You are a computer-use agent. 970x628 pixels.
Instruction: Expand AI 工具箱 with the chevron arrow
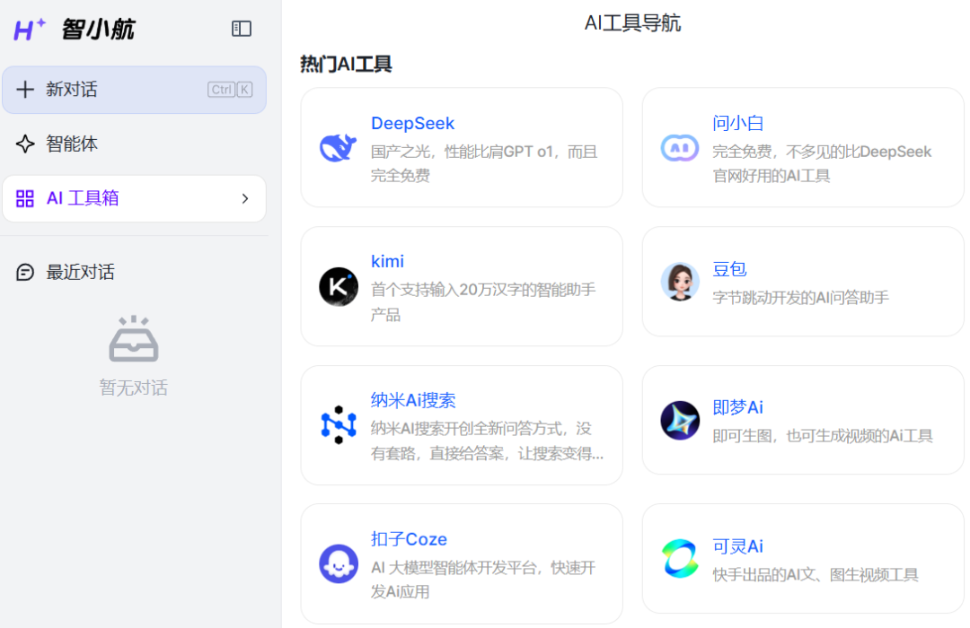click(245, 198)
